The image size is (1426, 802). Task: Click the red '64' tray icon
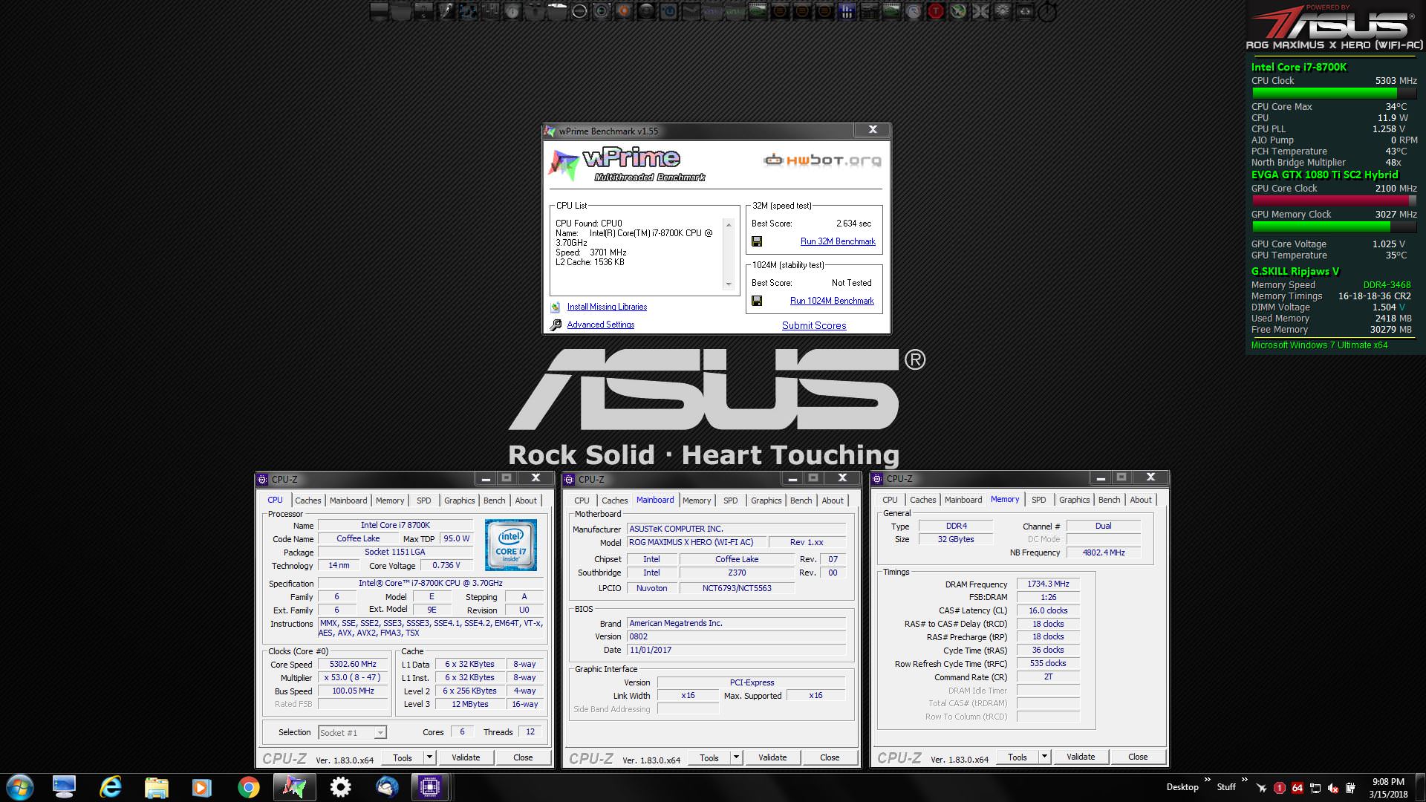pos(1298,788)
